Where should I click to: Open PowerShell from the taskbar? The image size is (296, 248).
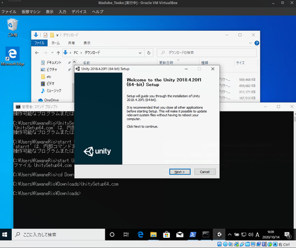coord(192,234)
